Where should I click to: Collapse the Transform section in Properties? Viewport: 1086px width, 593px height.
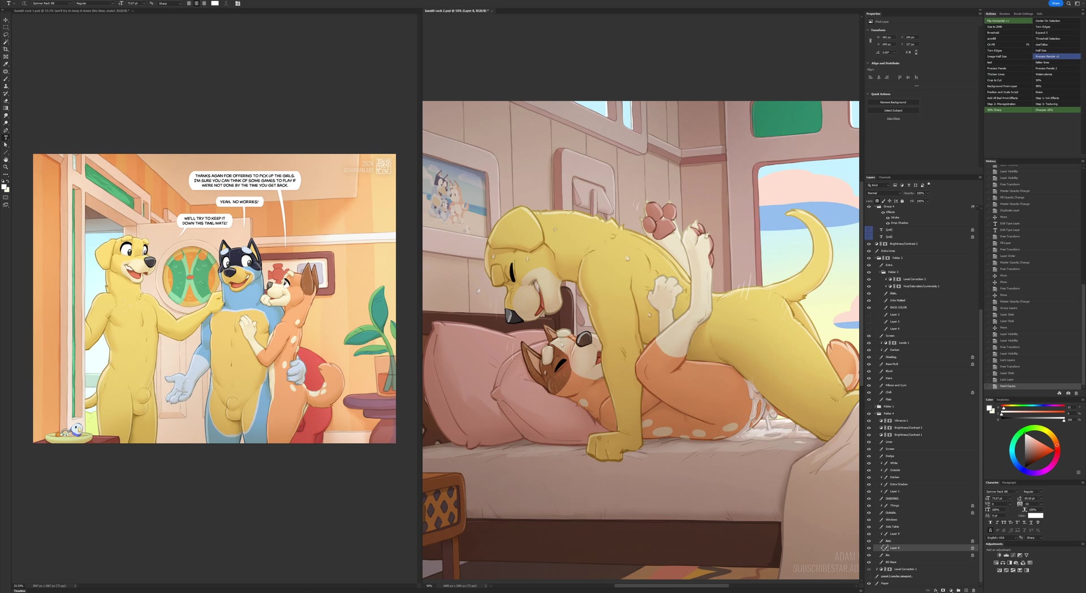(868, 30)
